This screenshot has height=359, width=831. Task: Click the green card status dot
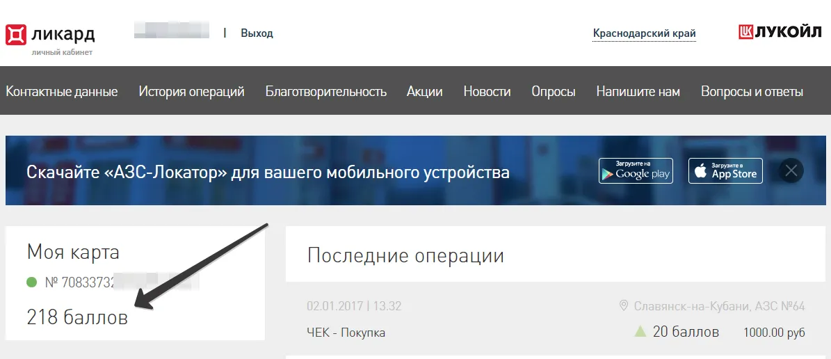click(32, 282)
